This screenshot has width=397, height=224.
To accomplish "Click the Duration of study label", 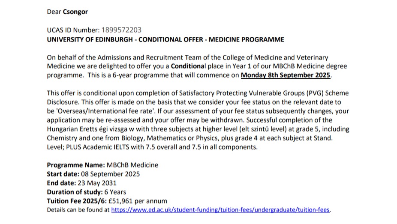I will tap(75, 192).
